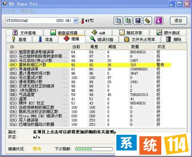Screen dimensions: 192x157
Task: Switch to the 额外测试 tab
Action: coord(168,33)
